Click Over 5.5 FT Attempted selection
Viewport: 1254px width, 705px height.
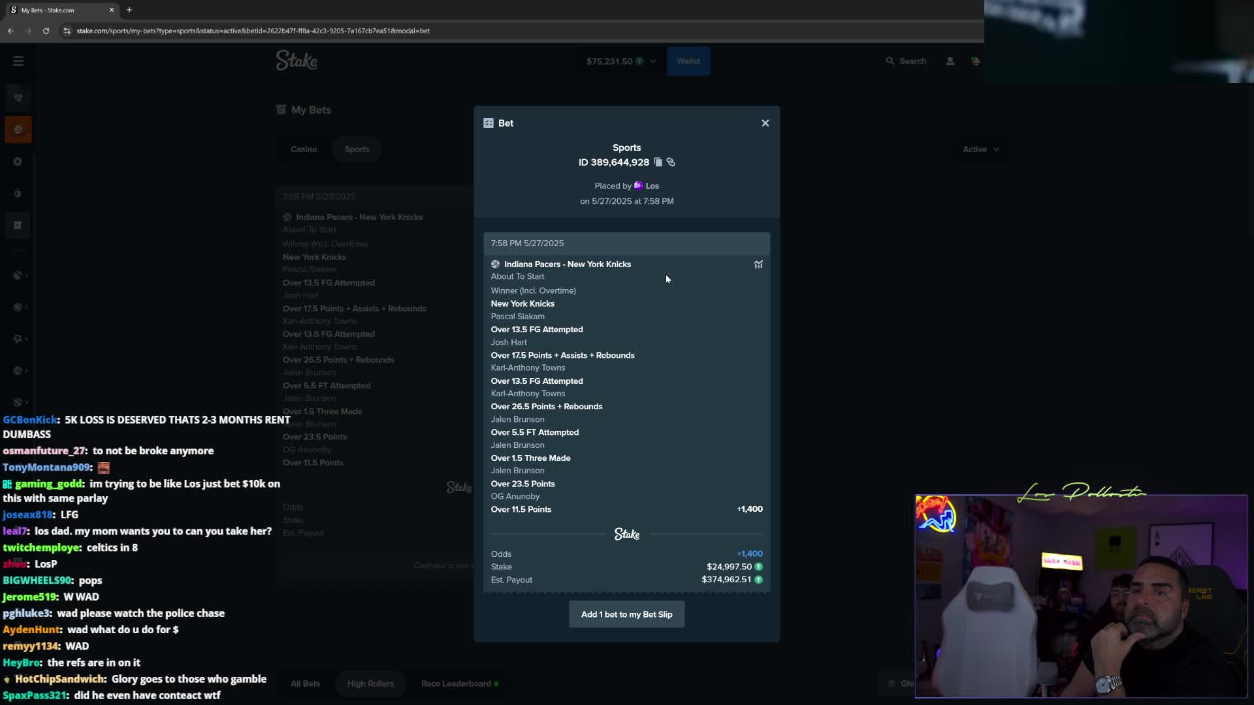click(x=535, y=432)
